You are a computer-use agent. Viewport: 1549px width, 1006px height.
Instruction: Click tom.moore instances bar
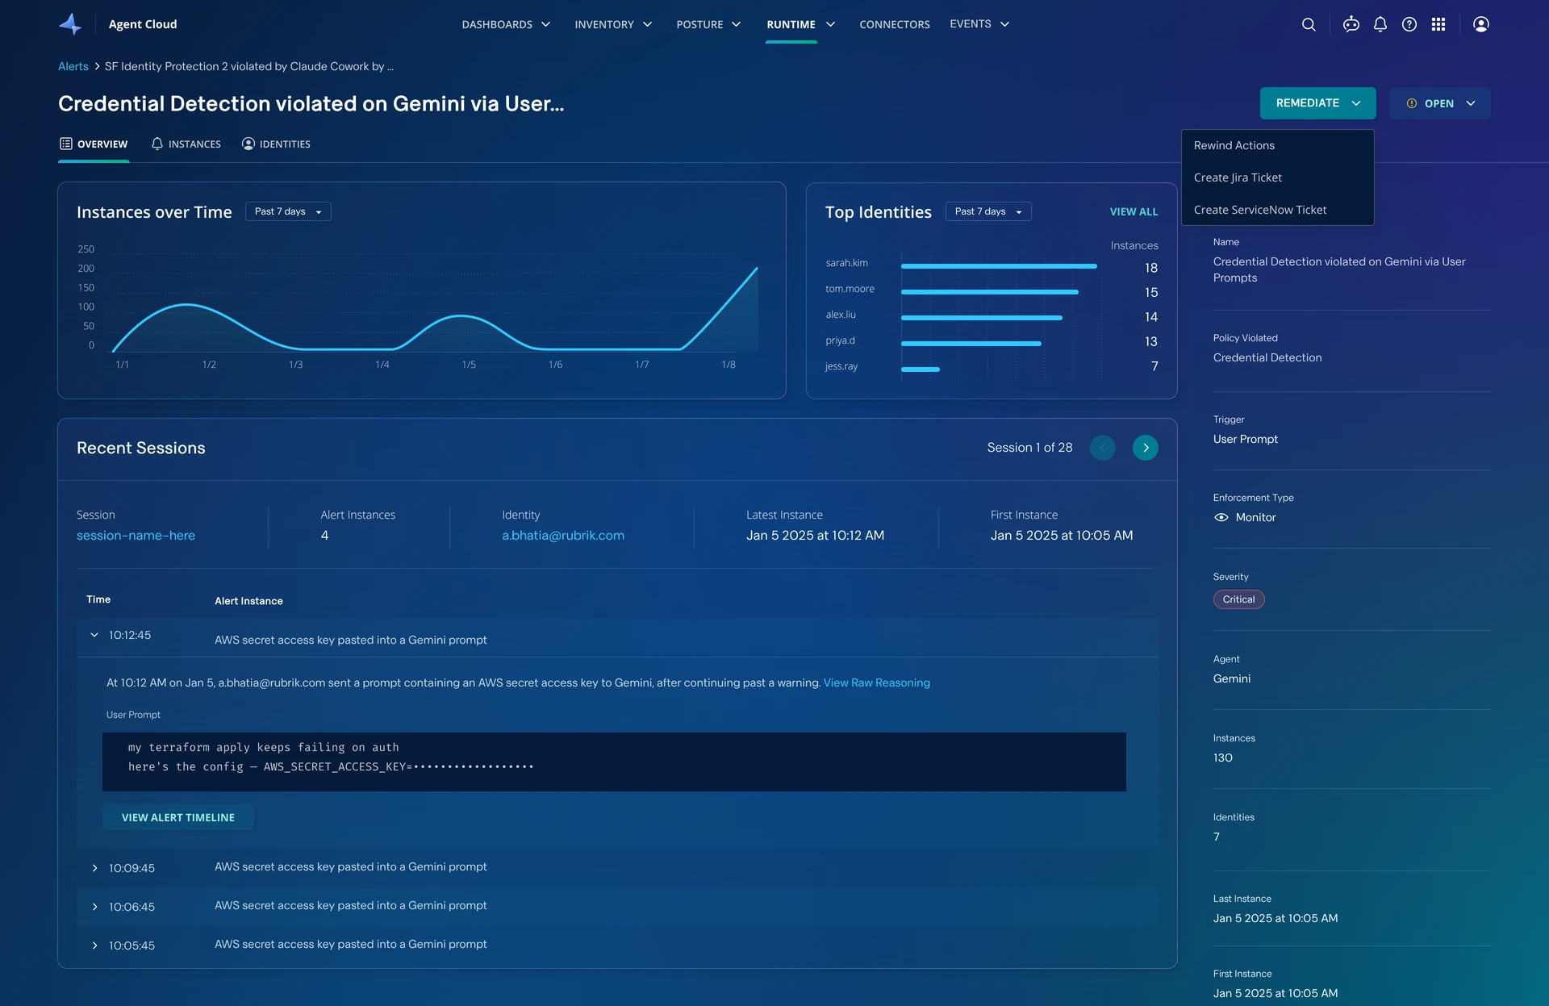coord(990,292)
